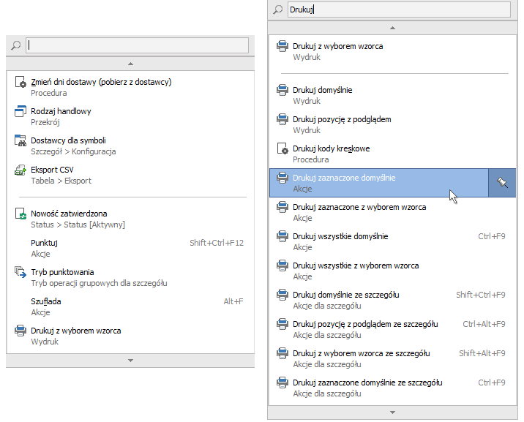Viewport: 524px width, 422px height.
Task: Click the search field containing Drukuj
Action: [399, 10]
